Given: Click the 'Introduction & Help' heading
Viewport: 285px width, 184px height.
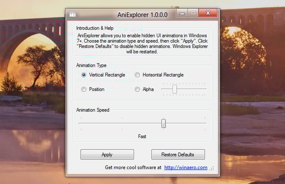Looking at the screenshot, I should point(95,28).
